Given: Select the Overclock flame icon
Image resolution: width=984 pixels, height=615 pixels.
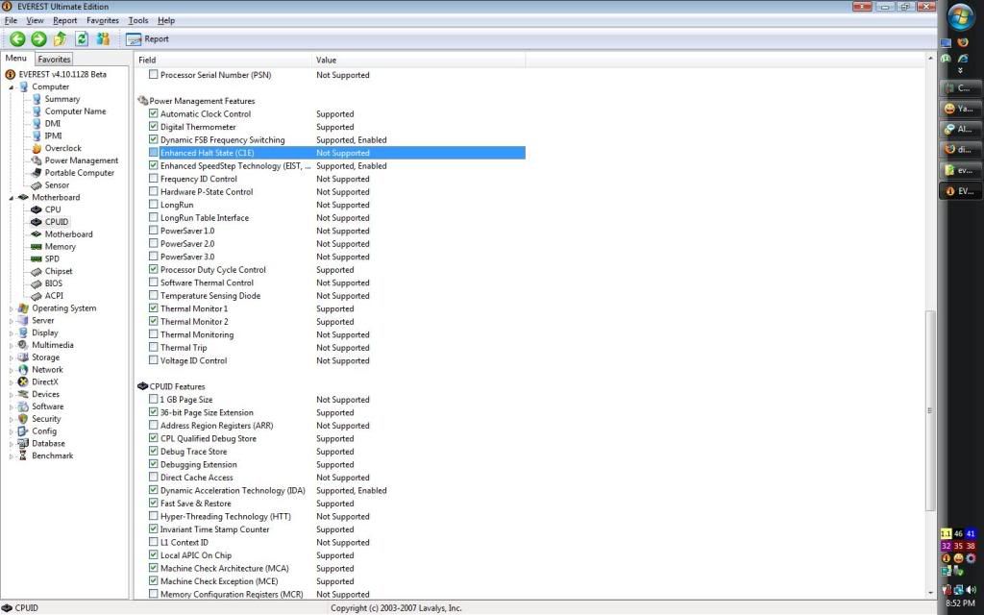Looking at the screenshot, I should (x=37, y=148).
